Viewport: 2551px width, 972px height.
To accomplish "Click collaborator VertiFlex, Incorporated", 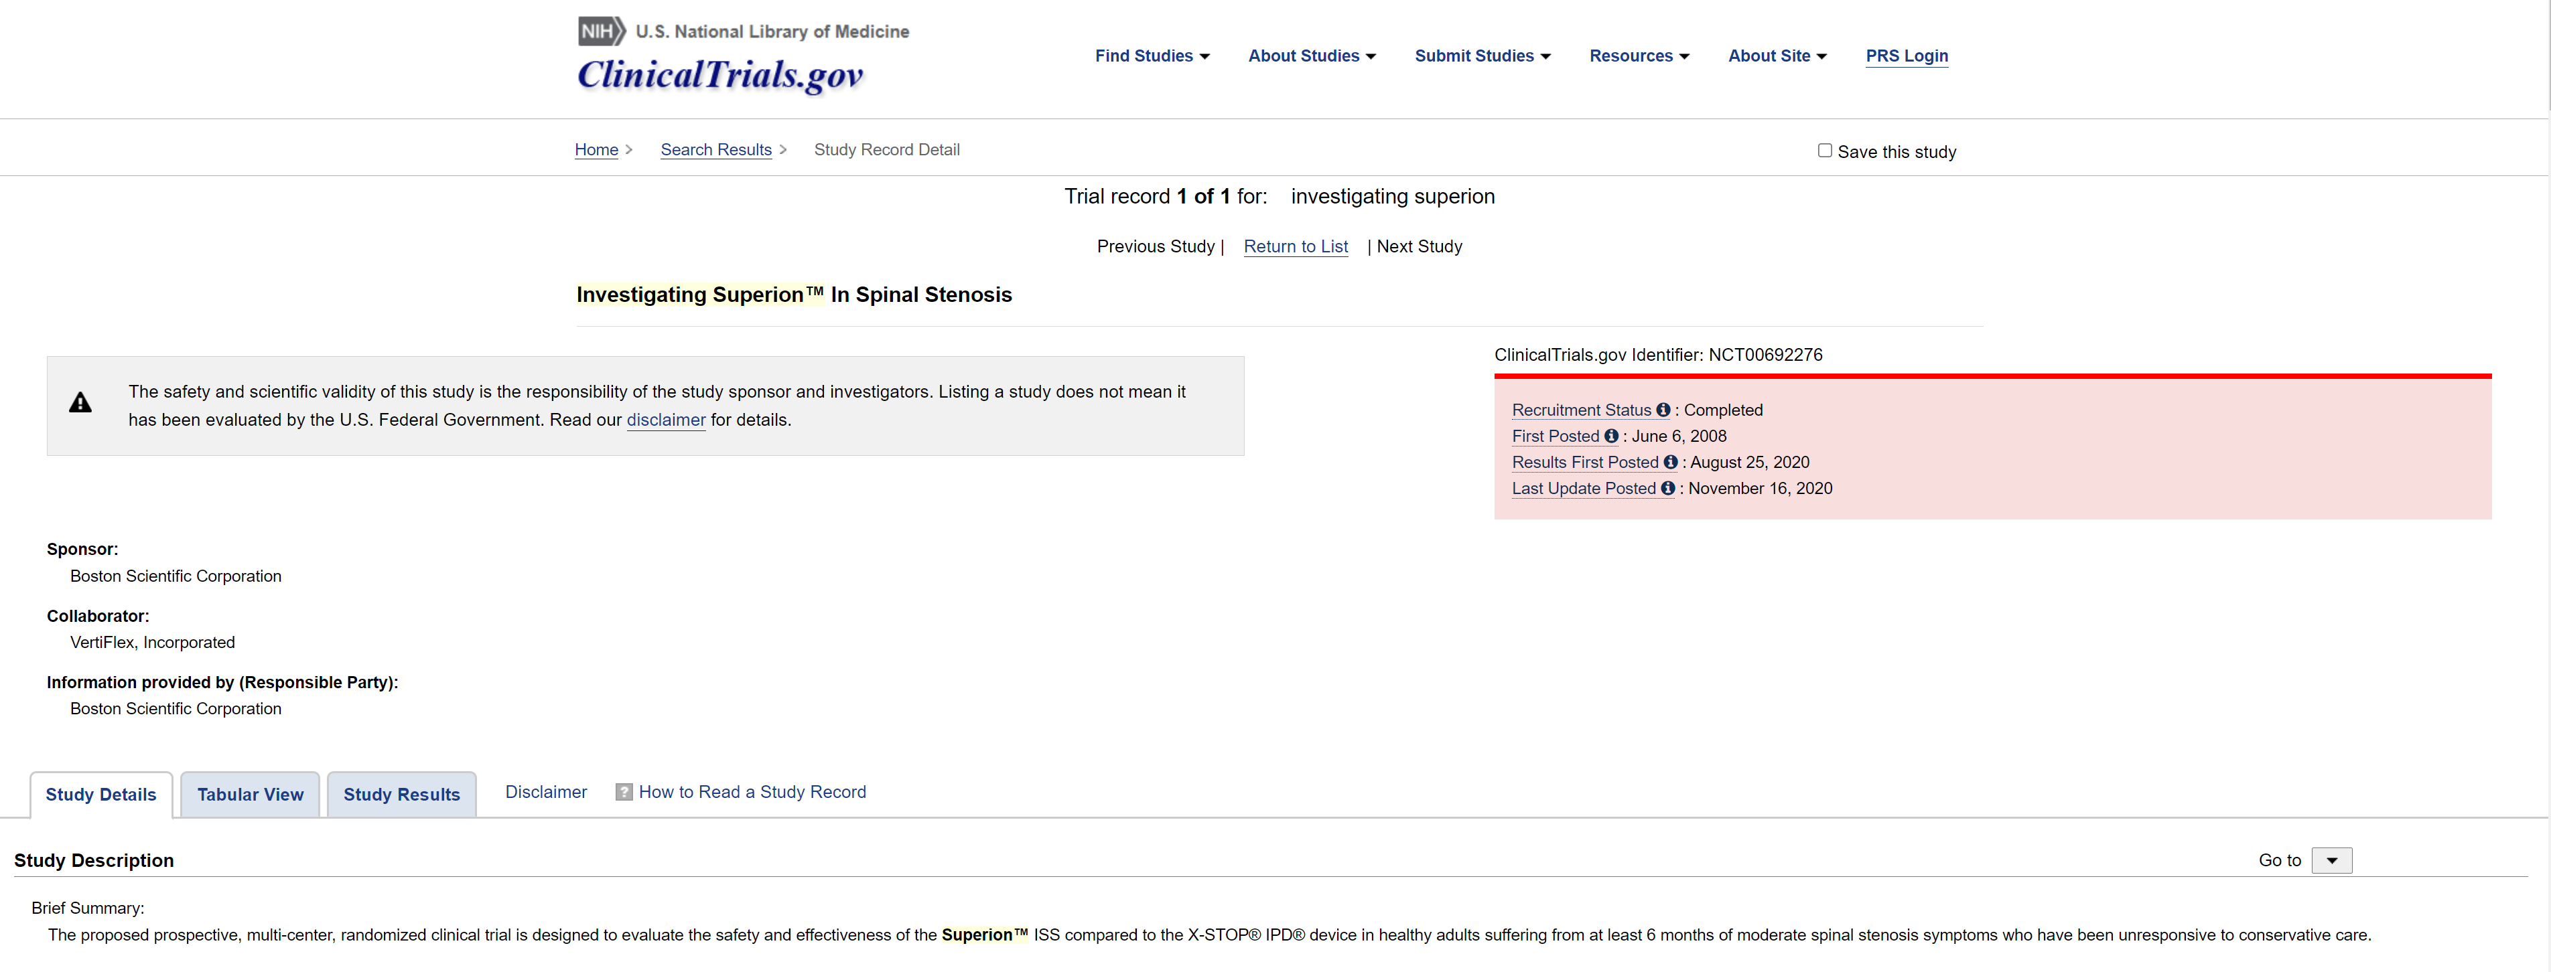I will [153, 643].
